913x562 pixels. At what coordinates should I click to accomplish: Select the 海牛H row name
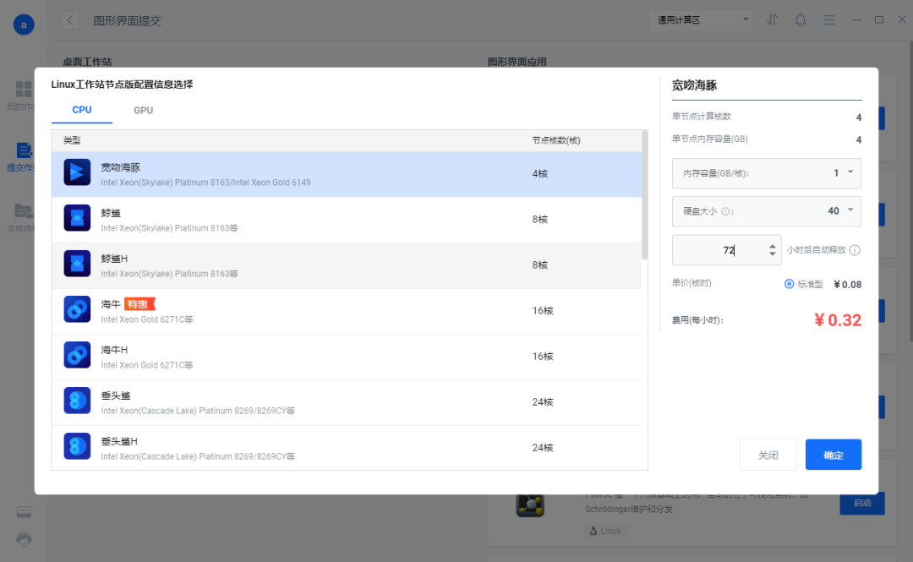click(x=114, y=350)
